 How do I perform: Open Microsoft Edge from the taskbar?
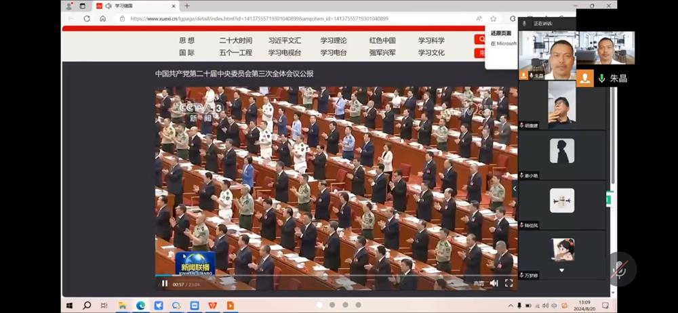pos(140,306)
